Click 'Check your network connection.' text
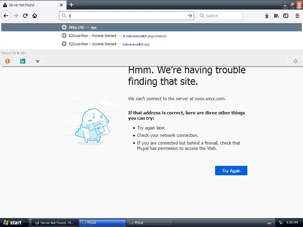Viewport: 303px width, 227px height. [x=167, y=135]
